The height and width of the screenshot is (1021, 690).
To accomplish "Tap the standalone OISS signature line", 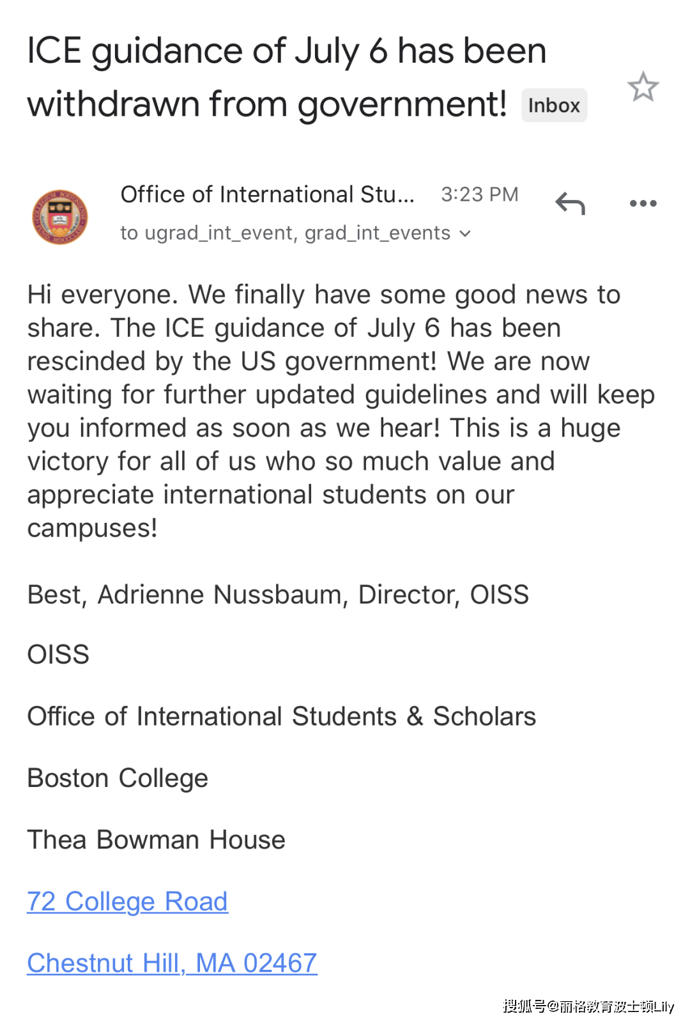I will pos(58,655).
